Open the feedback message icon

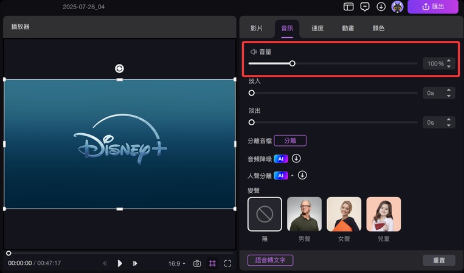[x=365, y=7]
